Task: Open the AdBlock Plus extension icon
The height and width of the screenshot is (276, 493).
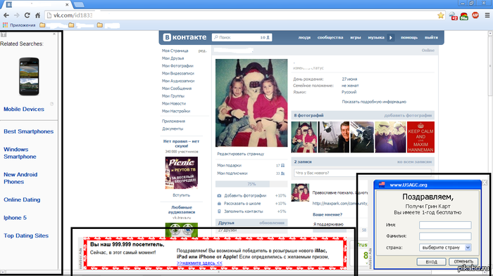Action: click(475, 15)
